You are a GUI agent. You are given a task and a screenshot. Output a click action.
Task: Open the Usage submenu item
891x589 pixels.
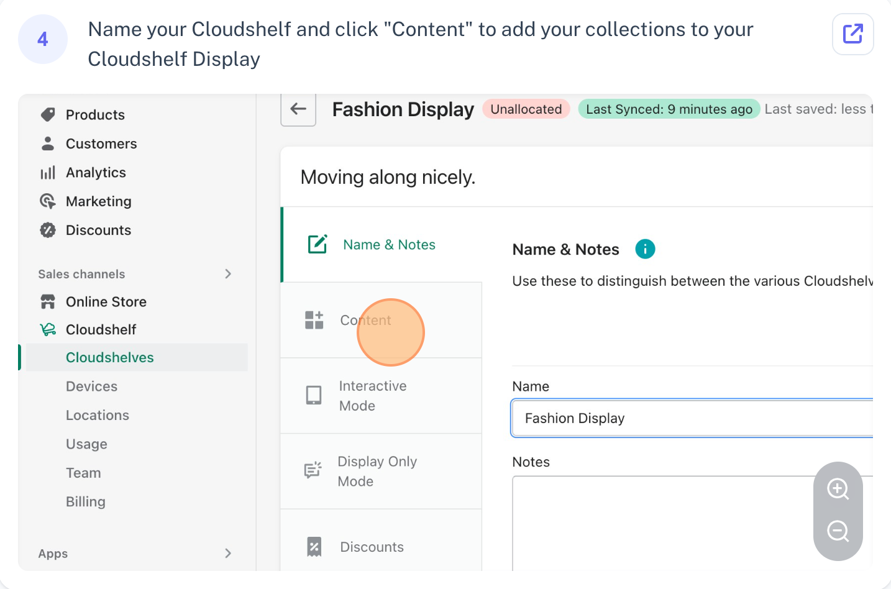tap(86, 444)
